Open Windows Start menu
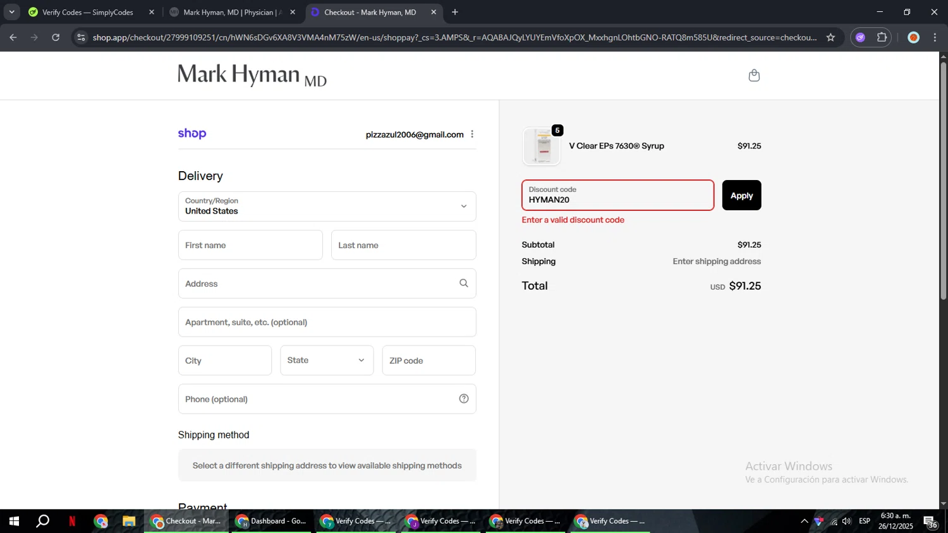Image resolution: width=948 pixels, height=533 pixels. [x=14, y=521]
